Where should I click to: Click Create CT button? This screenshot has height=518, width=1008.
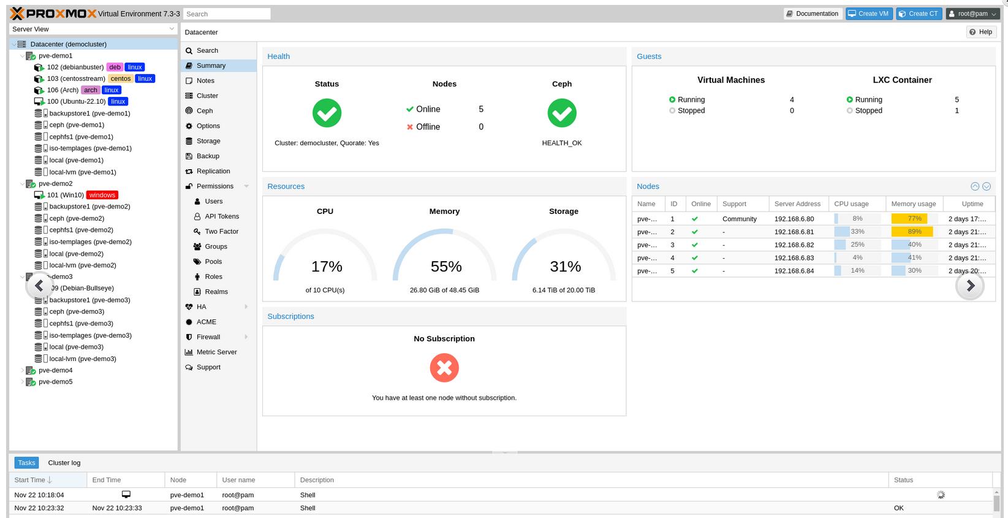click(x=919, y=13)
